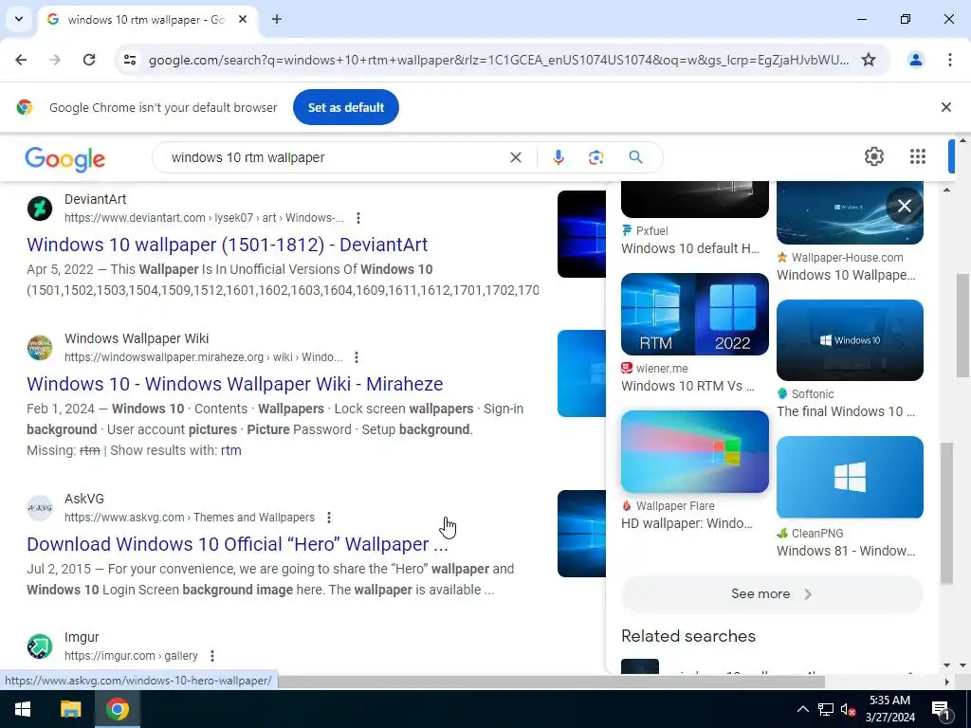Dismiss the default browser notification bar

coord(946,107)
